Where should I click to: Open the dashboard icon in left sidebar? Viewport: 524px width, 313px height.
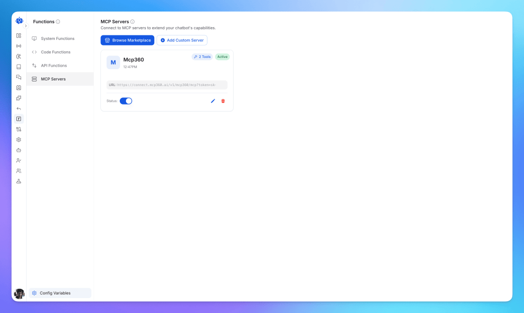[x=19, y=36]
